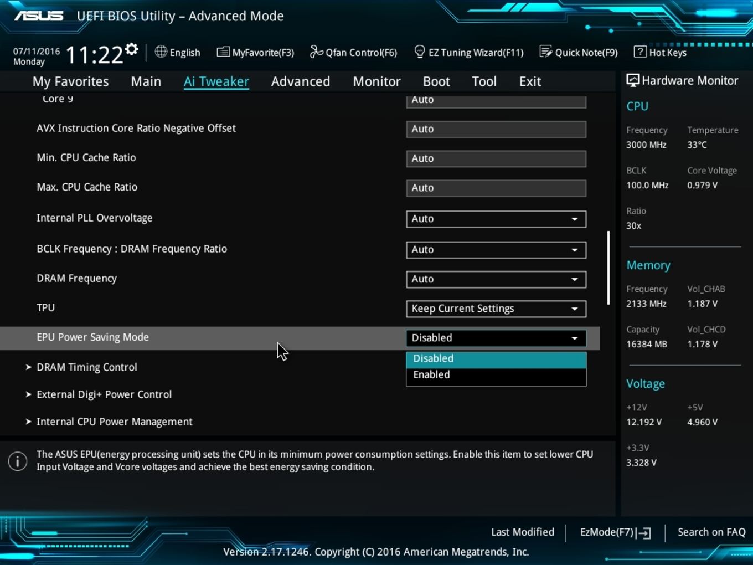The width and height of the screenshot is (753, 565).
Task: Click the Hardware Monitor screen icon
Action: click(632, 80)
